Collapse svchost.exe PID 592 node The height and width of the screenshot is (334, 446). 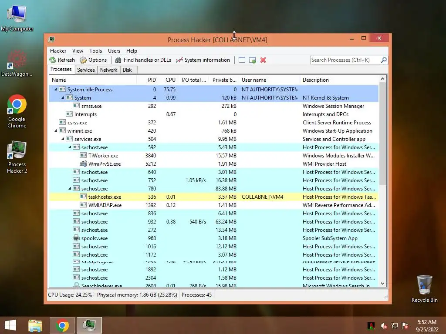pyautogui.click(x=70, y=147)
